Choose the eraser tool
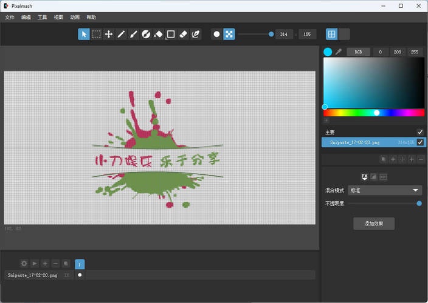This screenshot has width=428, height=303. [x=183, y=34]
